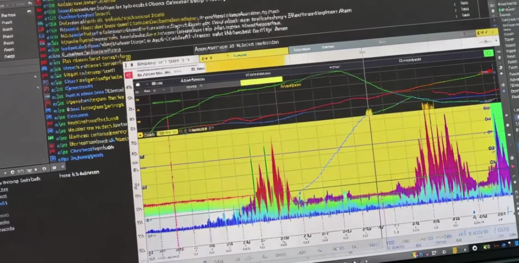Click the twin yellow marker above the right spectrum peak

[427, 106]
